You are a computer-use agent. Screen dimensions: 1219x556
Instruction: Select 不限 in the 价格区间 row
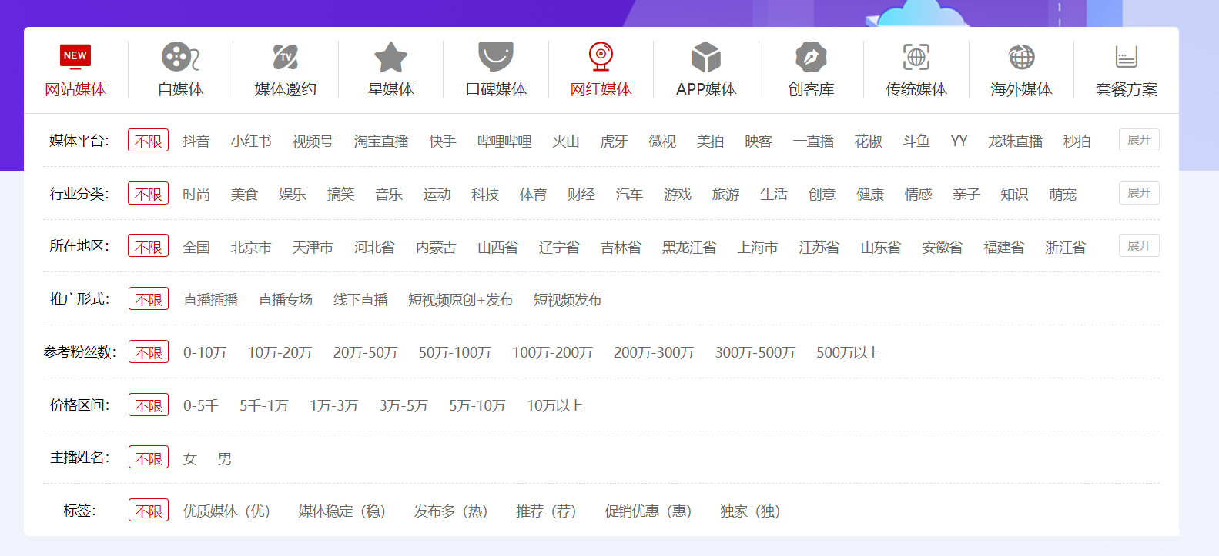tap(149, 405)
